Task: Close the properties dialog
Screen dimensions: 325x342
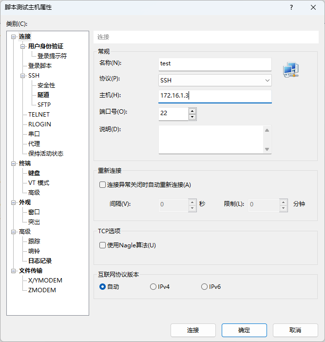Action: coord(313,7)
